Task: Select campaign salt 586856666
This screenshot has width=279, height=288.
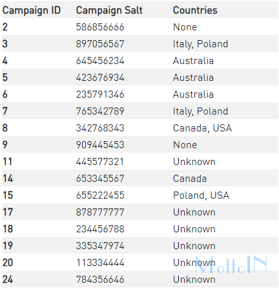Action: click(x=100, y=27)
